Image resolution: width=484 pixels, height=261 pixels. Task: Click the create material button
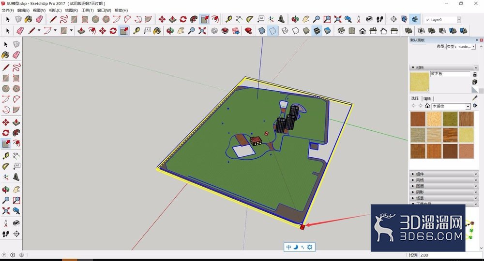click(475, 82)
